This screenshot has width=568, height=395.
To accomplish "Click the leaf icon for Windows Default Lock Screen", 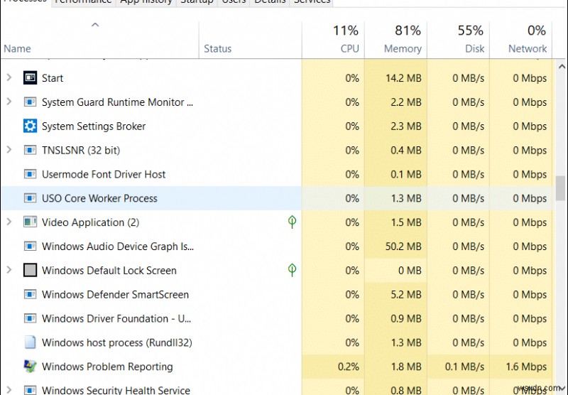I will [x=292, y=270].
